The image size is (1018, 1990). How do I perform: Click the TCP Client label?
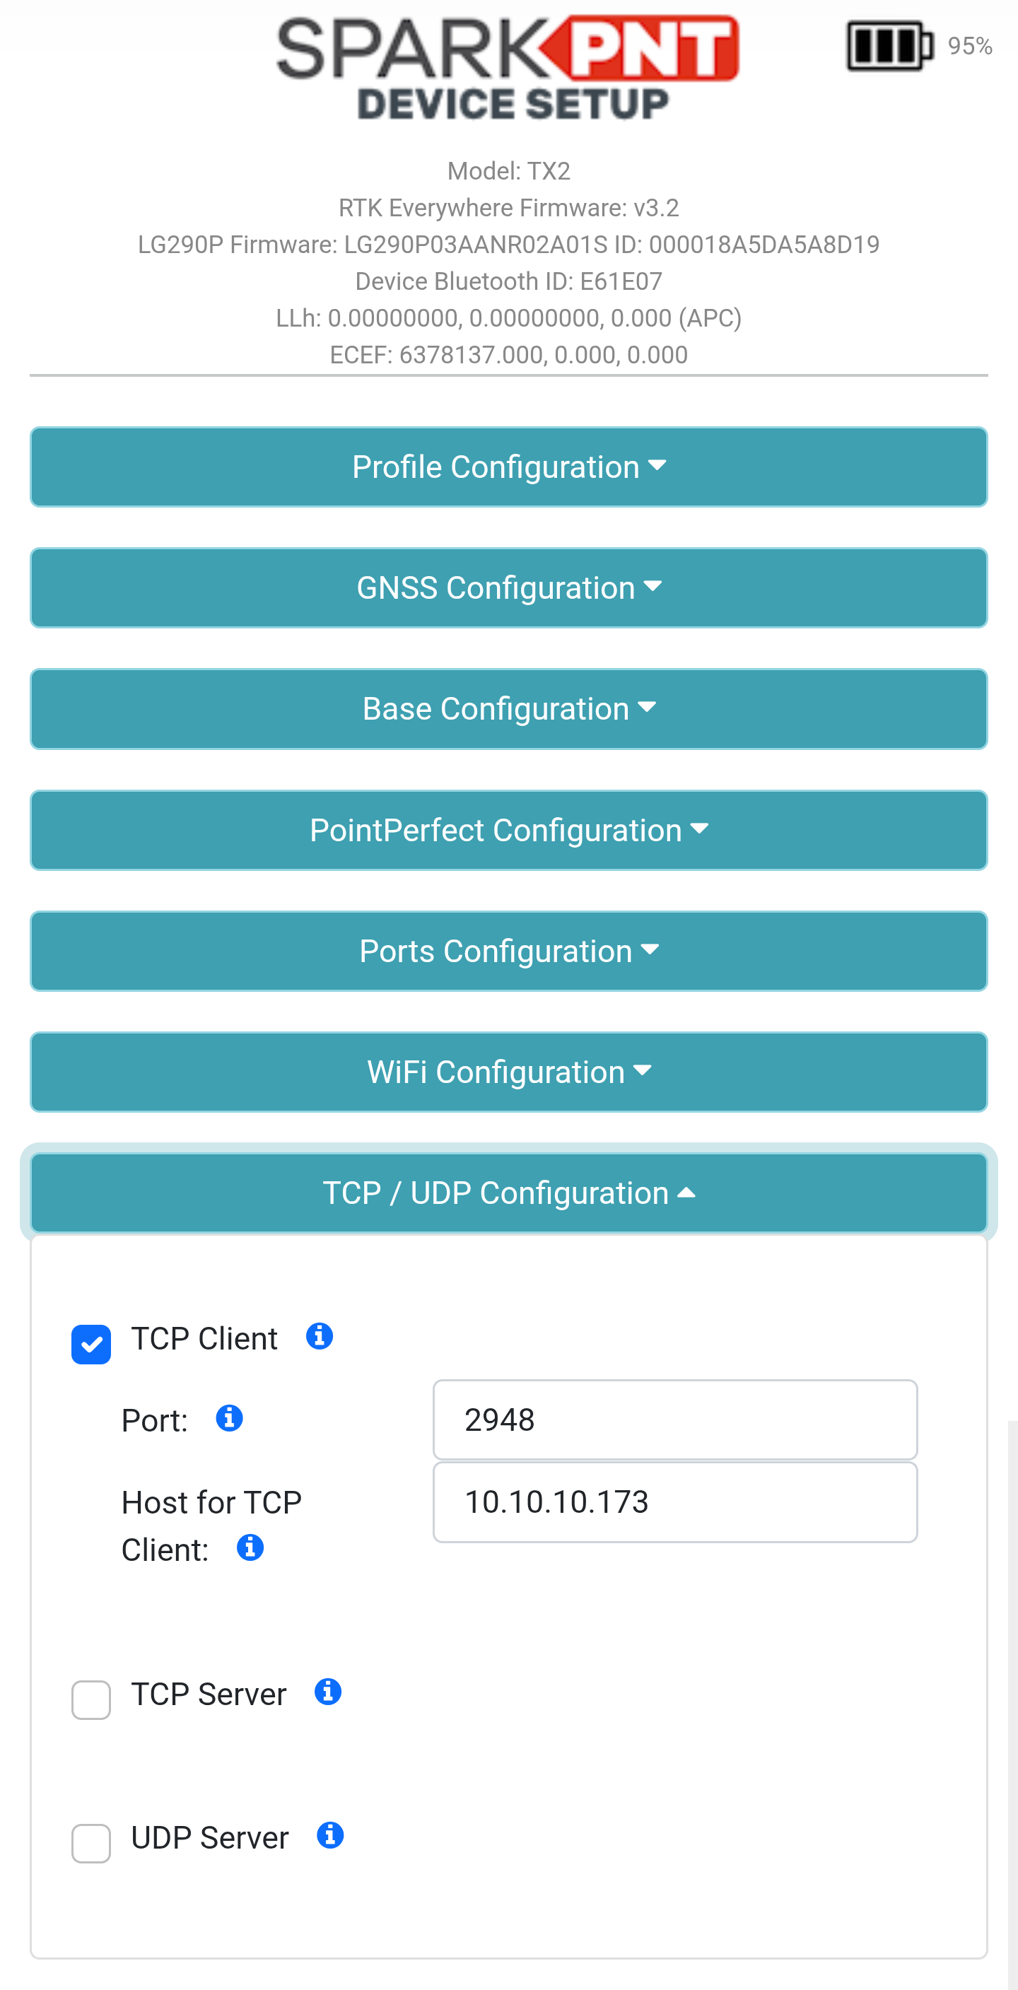[x=204, y=1339]
